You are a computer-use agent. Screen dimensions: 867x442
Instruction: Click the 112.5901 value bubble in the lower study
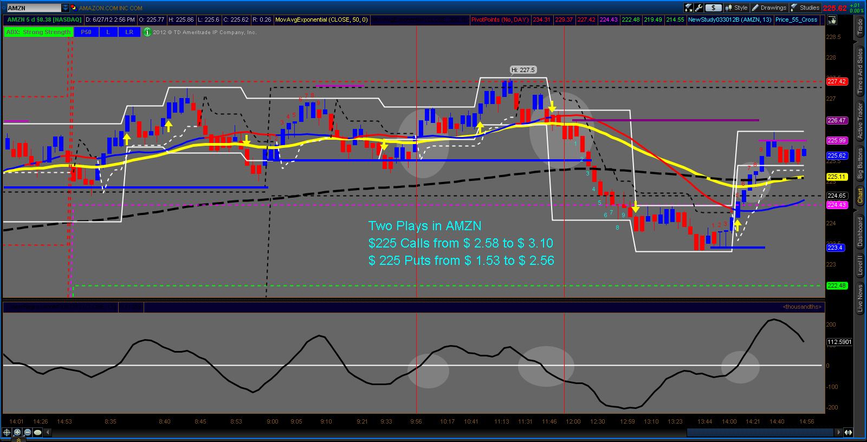tap(839, 342)
